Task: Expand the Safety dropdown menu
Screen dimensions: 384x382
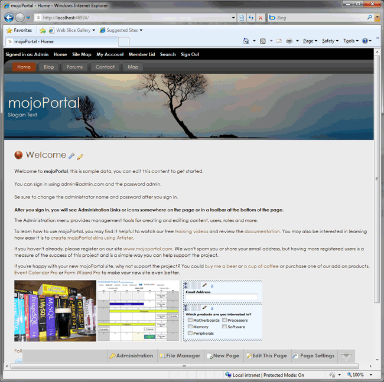Action: tap(330, 41)
